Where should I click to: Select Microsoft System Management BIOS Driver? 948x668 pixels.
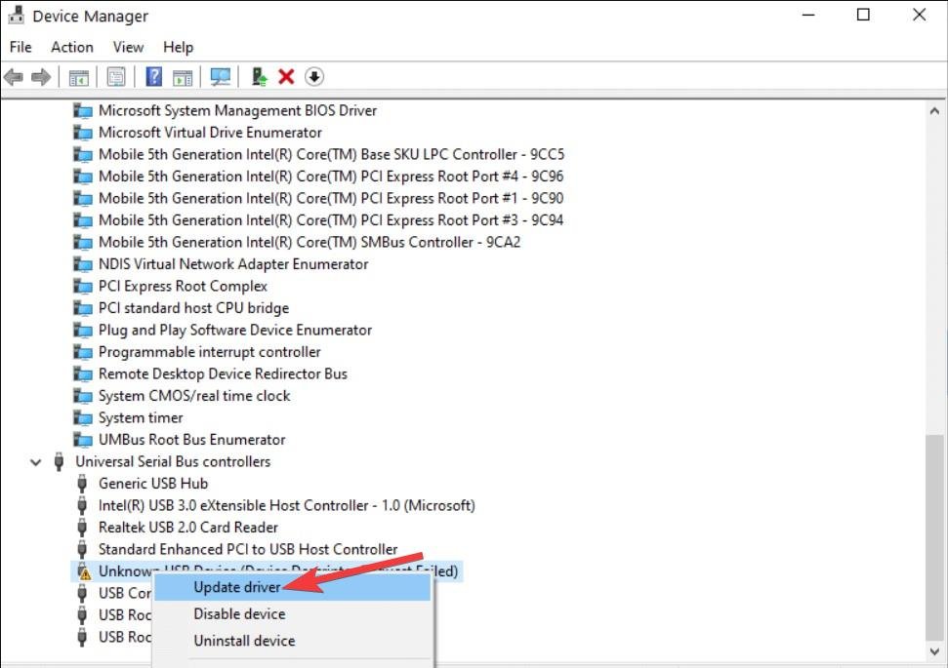point(237,110)
